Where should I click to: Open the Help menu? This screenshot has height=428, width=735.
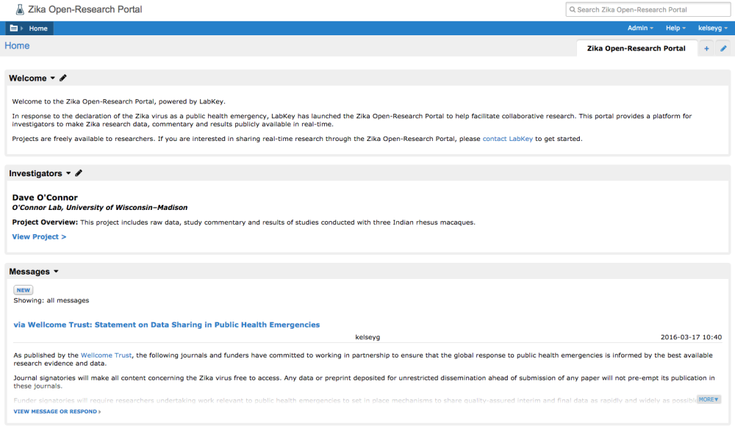(x=675, y=28)
